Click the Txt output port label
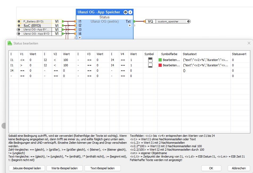This screenshot has width=253, height=173. pos(128,21)
